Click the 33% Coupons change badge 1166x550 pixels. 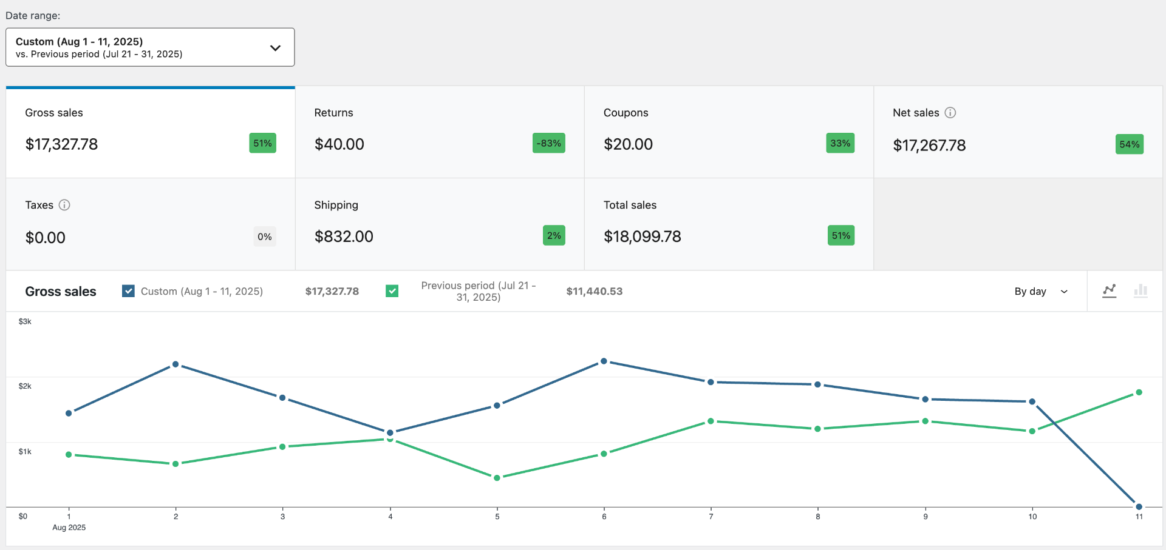coord(840,143)
